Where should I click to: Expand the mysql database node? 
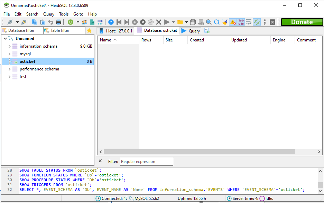(x=9, y=54)
